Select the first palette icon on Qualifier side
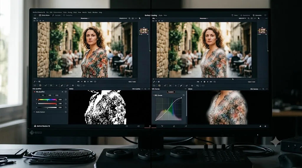This screenshot has width=302, height=168. pyautogui.click(x=35, y=85)
